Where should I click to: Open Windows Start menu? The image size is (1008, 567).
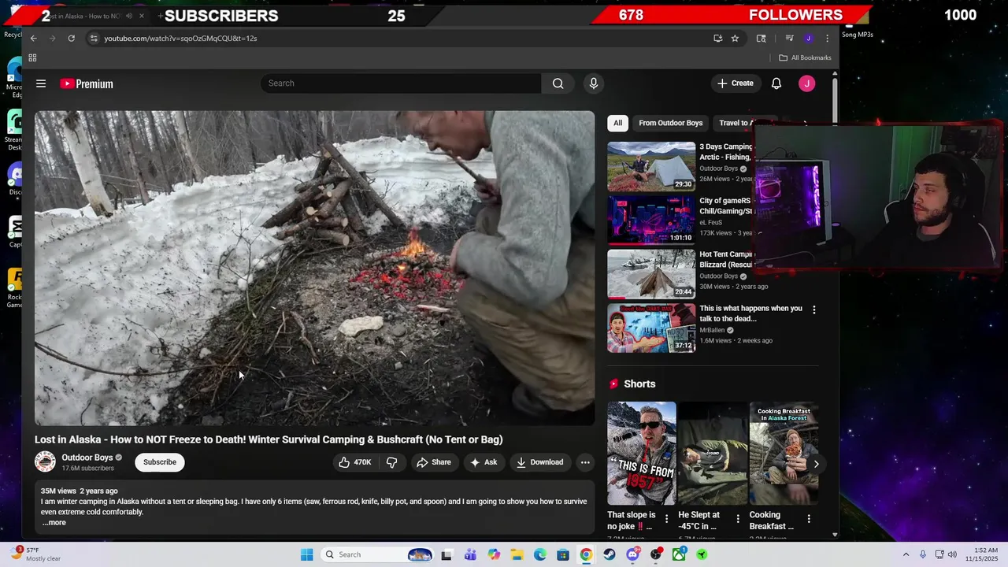307,554
